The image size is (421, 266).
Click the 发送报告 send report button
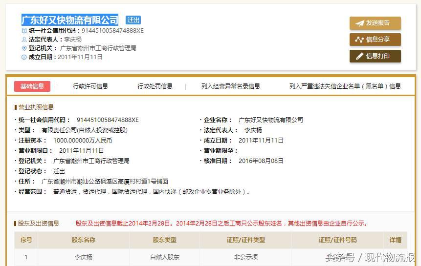(375, 23)
